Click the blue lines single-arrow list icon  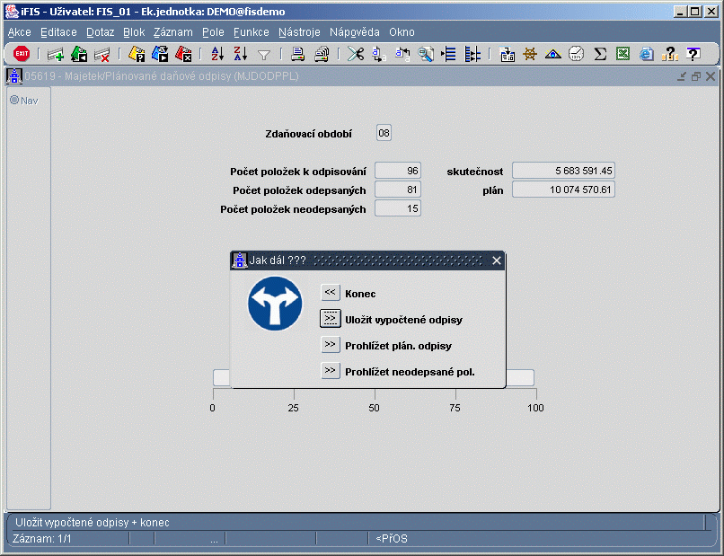(448, 55)
